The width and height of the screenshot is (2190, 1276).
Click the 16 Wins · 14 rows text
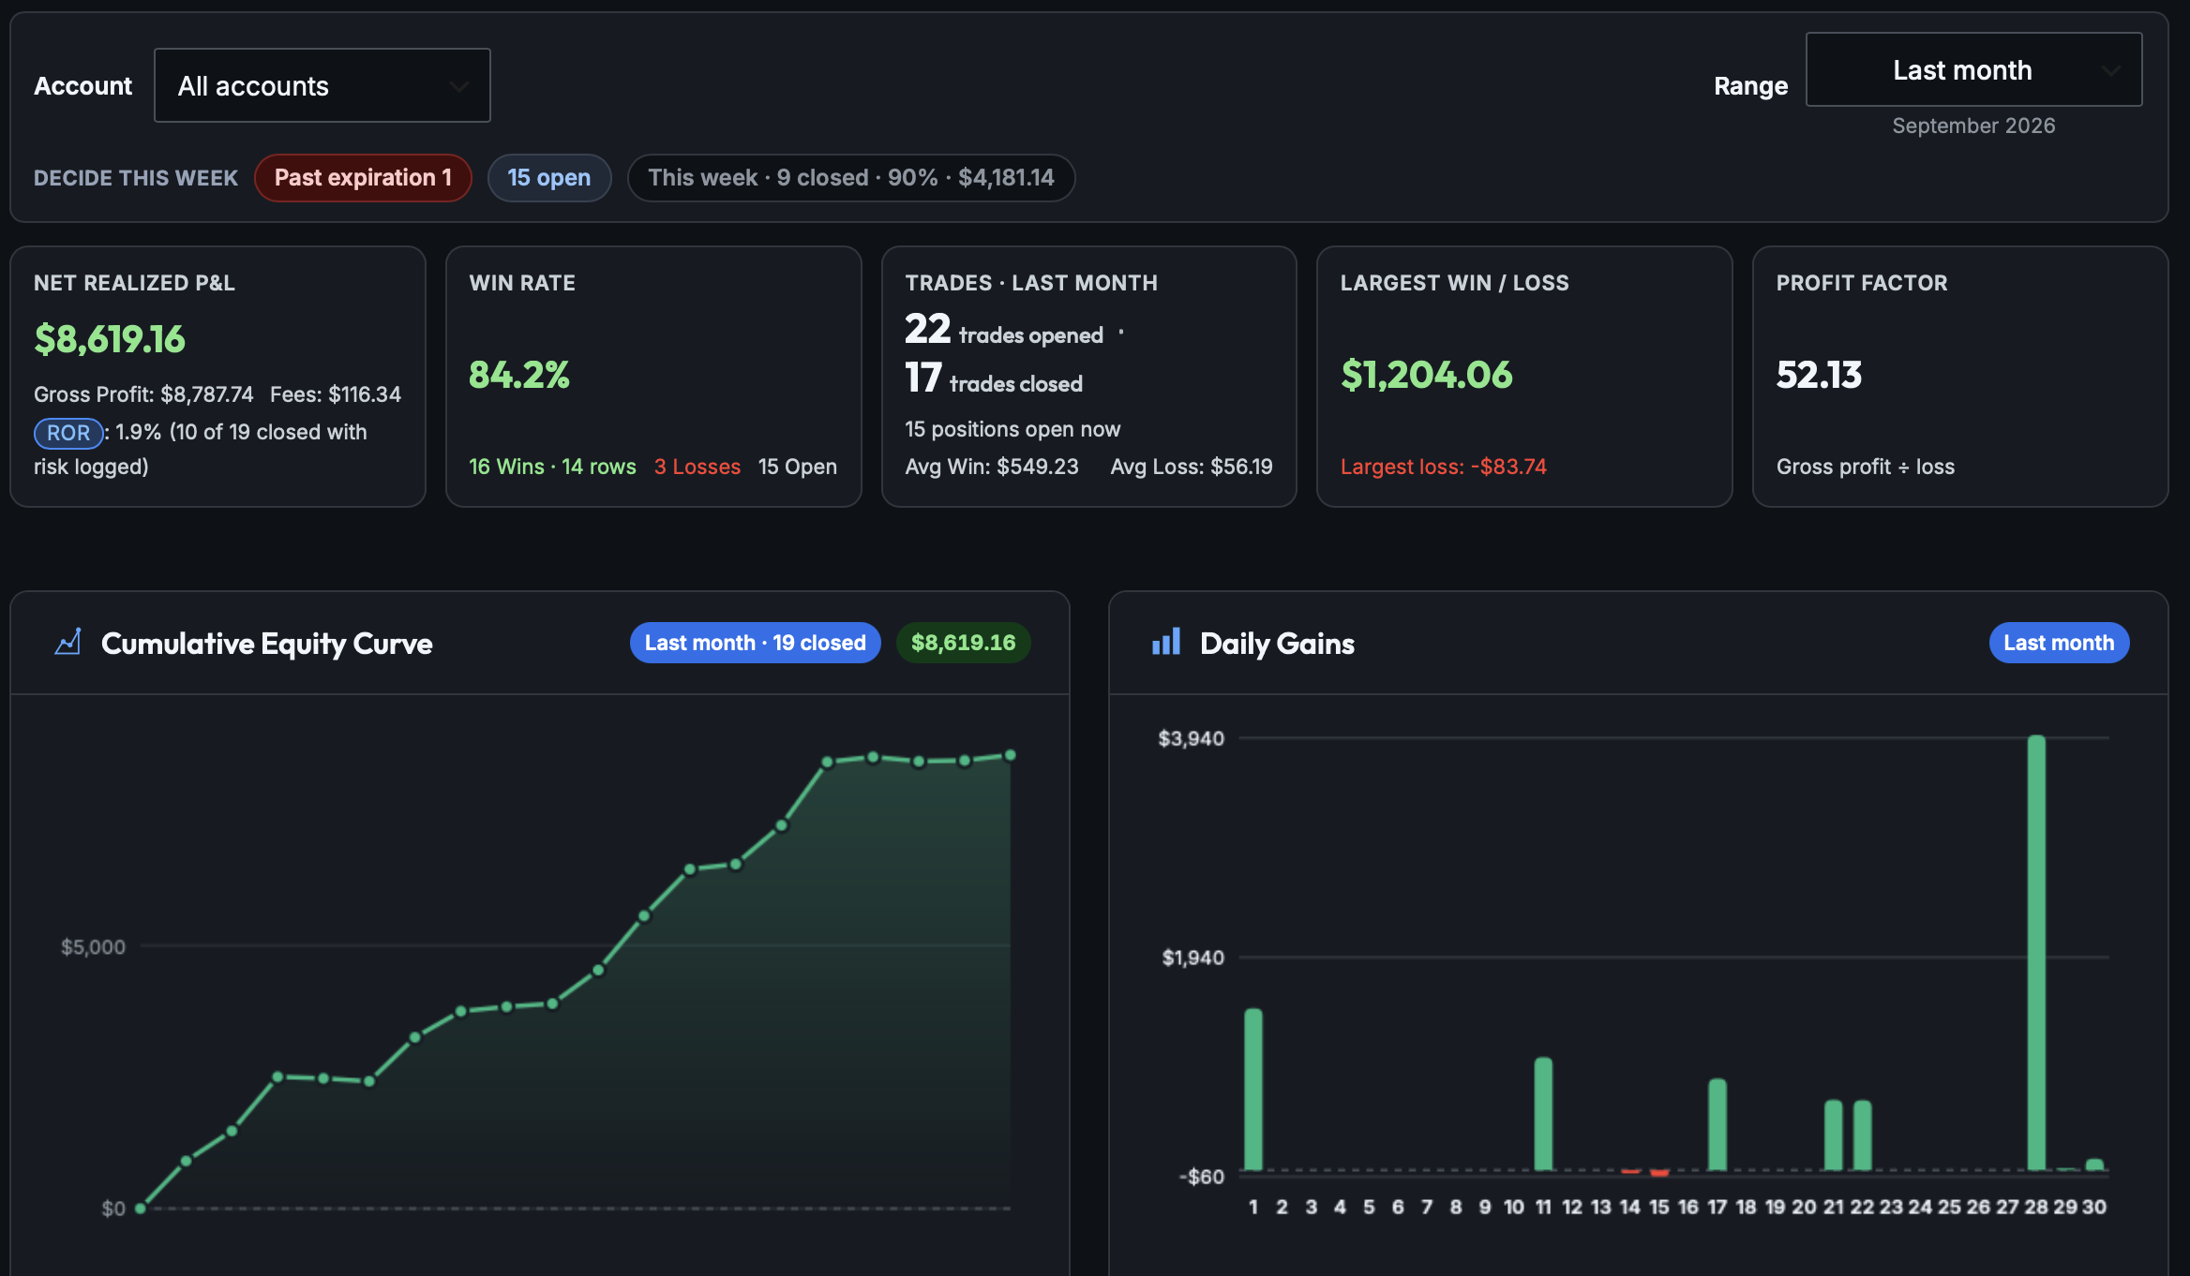tap(552, 467)
